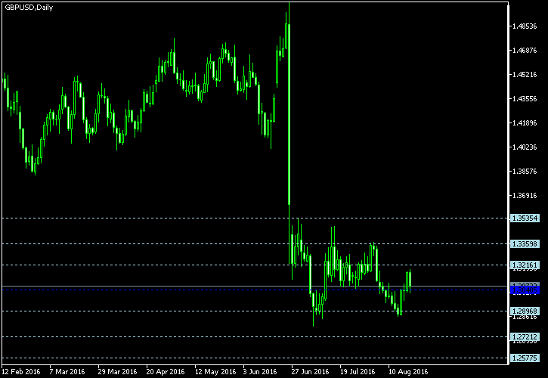This screenshot has height=378, width=548.
Task: Select the blue 1.30405 price tag
Action: click(x=525, y=290)
